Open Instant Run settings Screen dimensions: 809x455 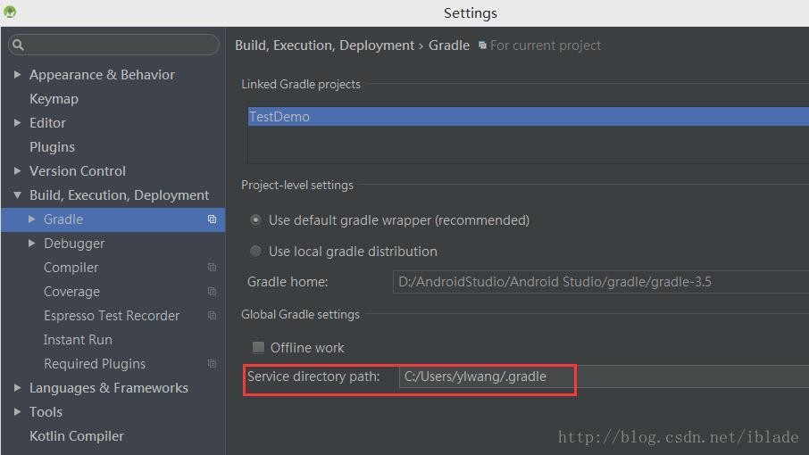78,340
